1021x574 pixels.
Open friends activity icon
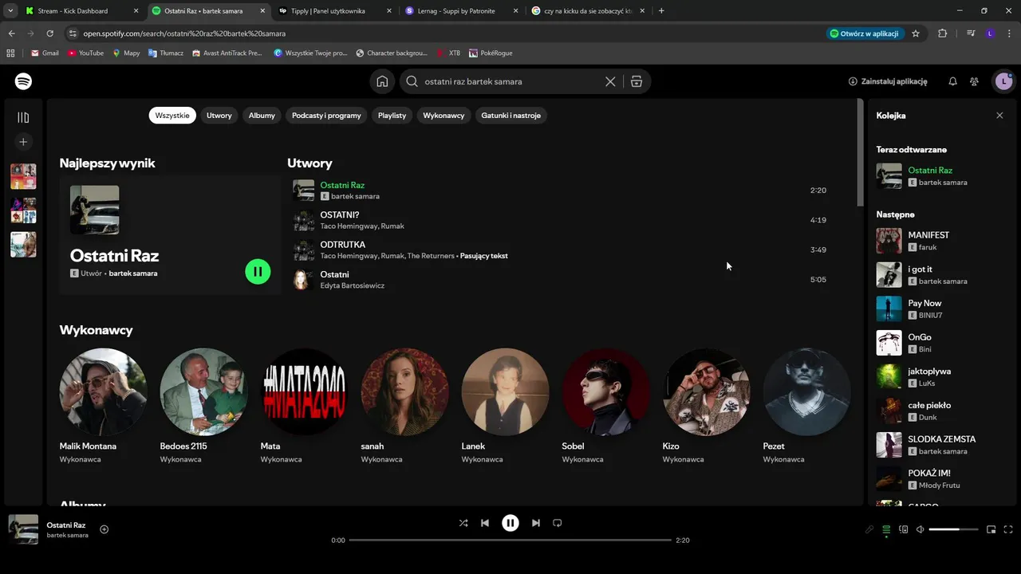[974, 81]
